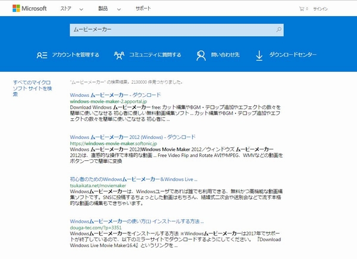Open the shopping cart icon
This screenshot has height=259, width=357.
pos(302,9)
